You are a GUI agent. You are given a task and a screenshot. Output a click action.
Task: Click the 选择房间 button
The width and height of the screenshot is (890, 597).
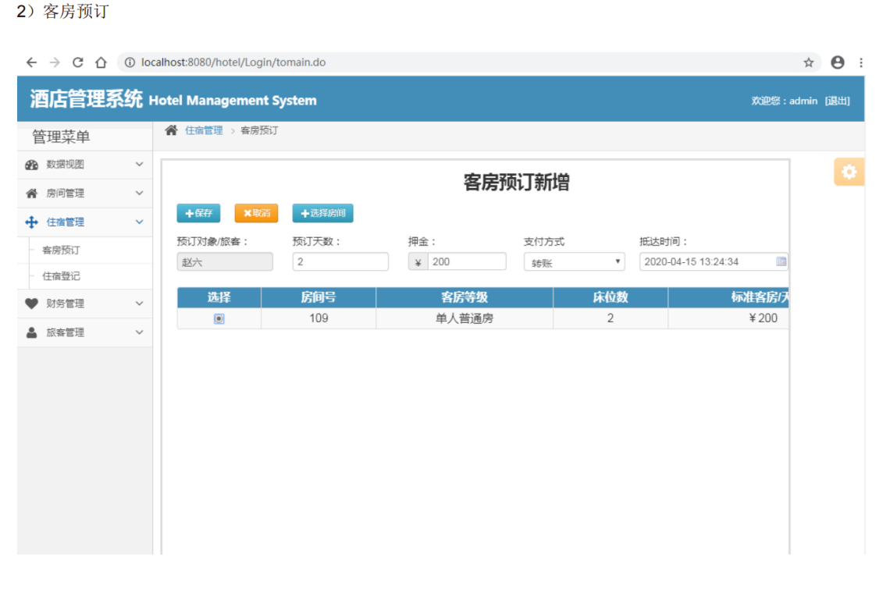click(x=323, y=213)
